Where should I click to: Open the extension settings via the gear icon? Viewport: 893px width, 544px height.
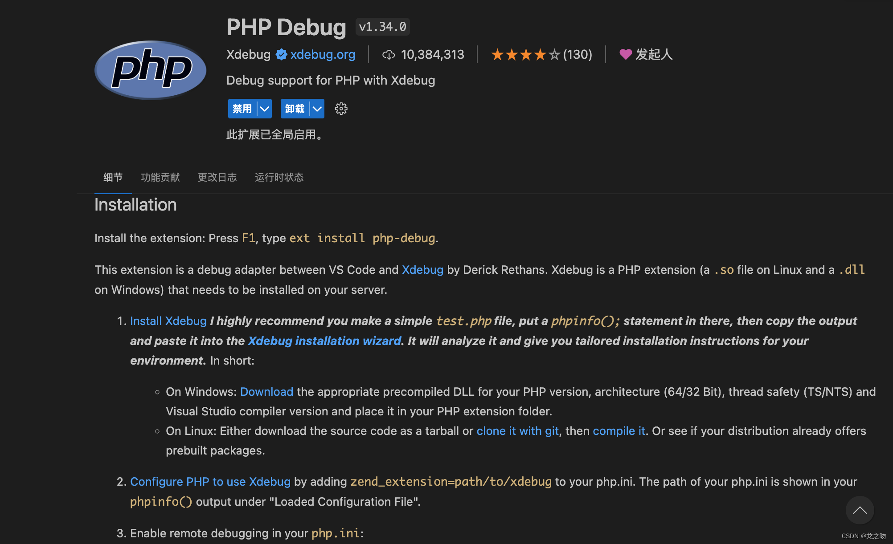(341, 109)
